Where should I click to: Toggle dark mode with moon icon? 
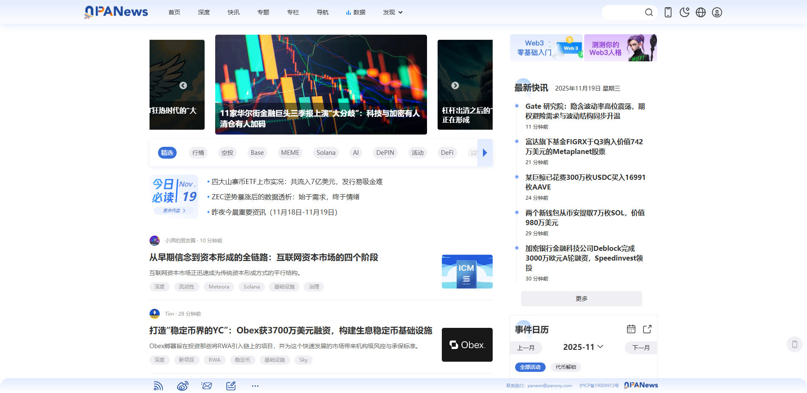click(684, 12)
